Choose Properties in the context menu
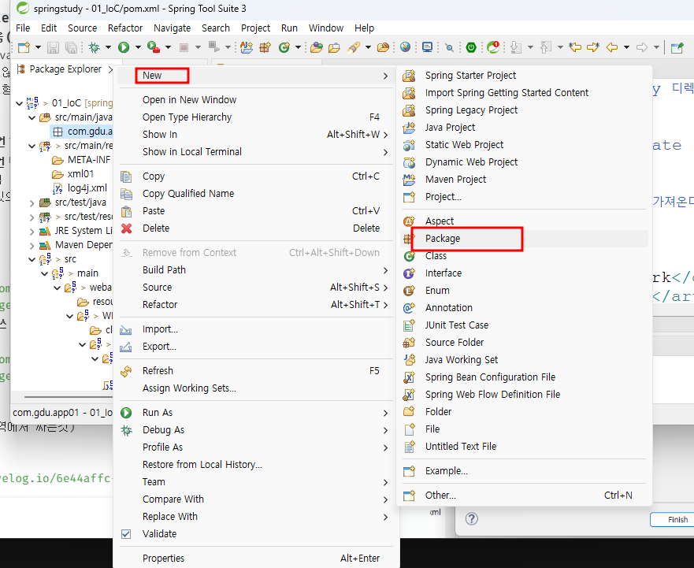Image resolution: width=694 pixels, height=568 pixels. click(x=257, y=559)
